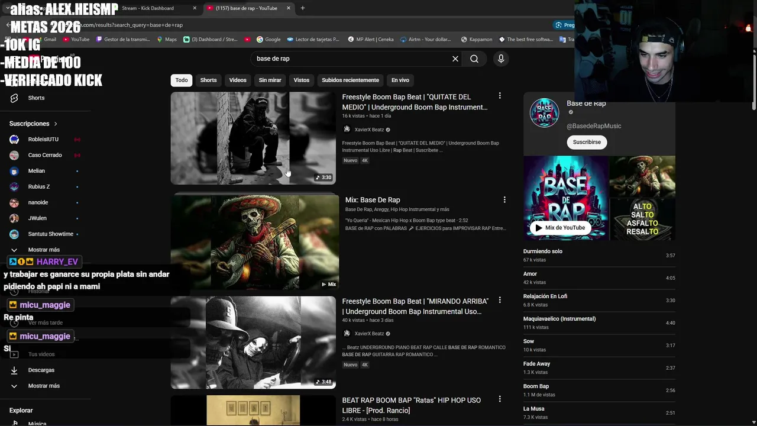The width and height of the screenshot is (757, 426).
Task: Open MIRANDO ARRIBA video thumbnail
Action: pos(253,343)
